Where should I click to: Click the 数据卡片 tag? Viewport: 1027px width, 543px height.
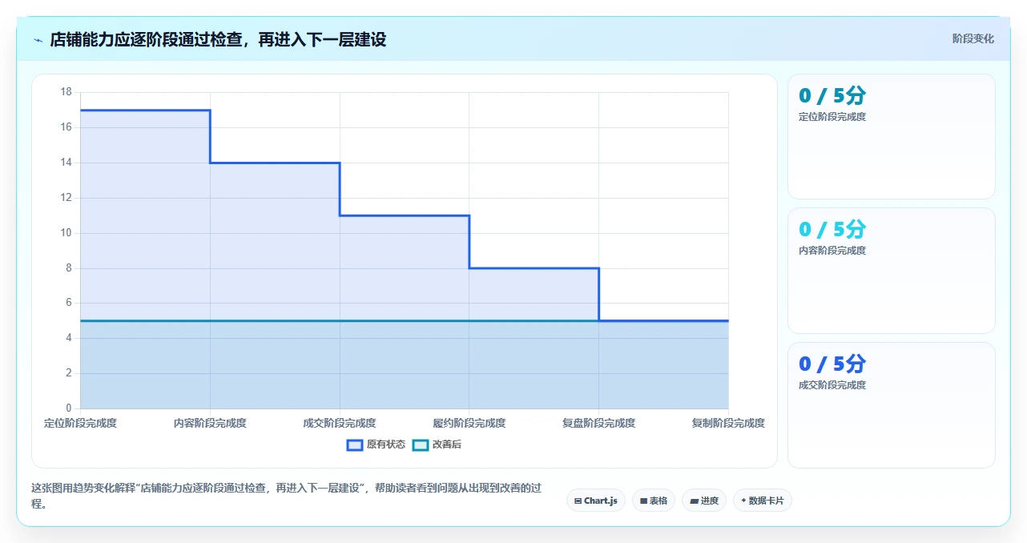[x=763, y=501]
